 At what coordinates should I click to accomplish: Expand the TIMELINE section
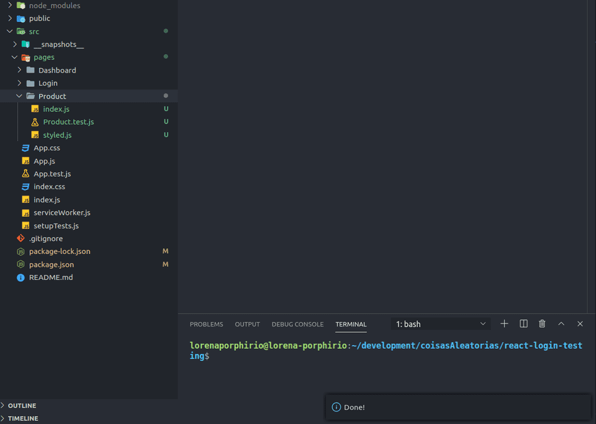point(22,419)
